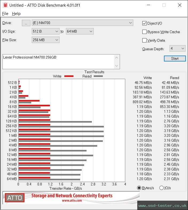
Task: Open the www.atto.com link in the banner
Action: (x=72, y=200)
